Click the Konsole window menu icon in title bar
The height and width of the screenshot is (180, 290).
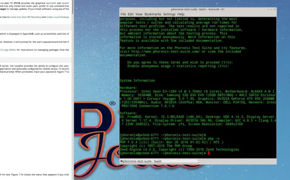coord(121,9)
